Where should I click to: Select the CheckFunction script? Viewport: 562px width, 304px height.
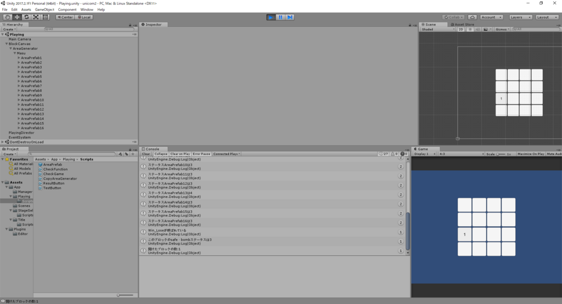click(x=53, y=169)
